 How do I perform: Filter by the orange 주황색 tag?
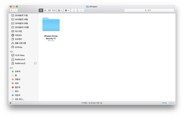(24, 79)
